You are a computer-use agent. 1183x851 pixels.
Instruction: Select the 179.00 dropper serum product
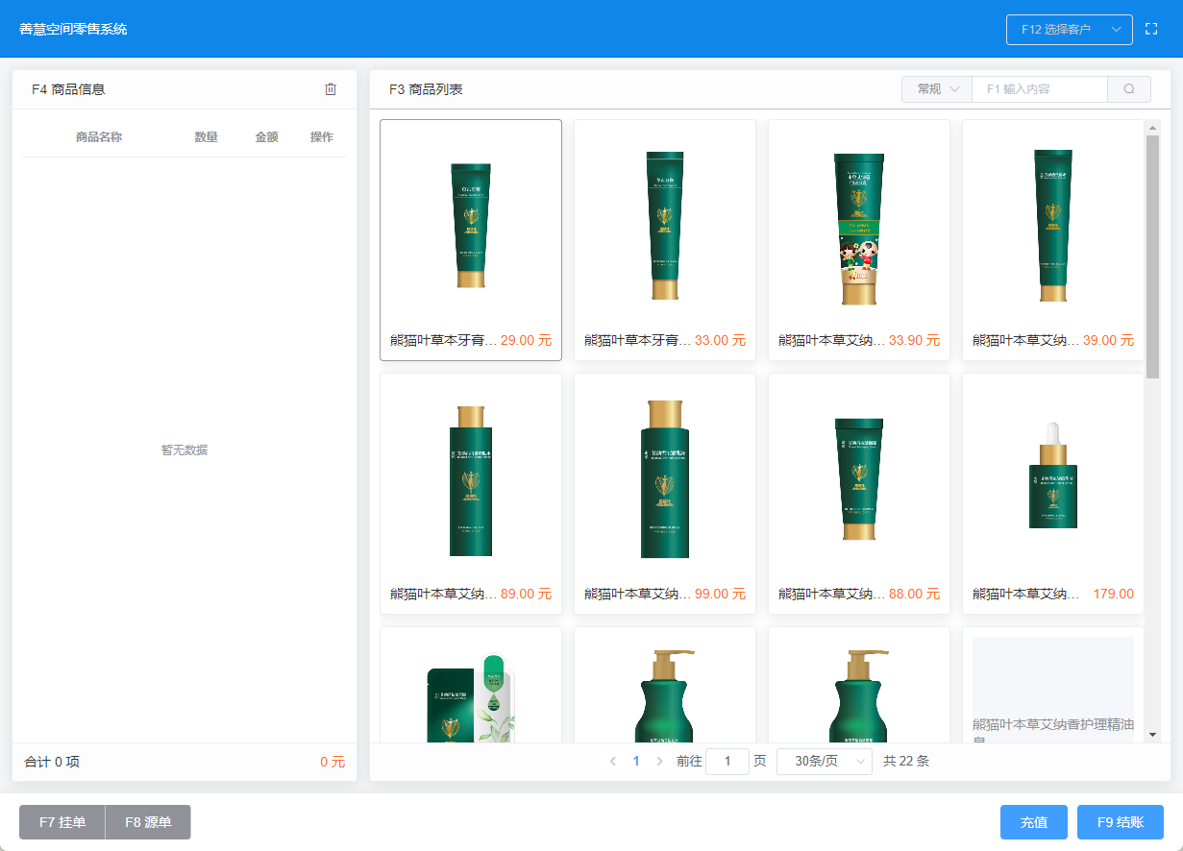point(1053,494)
